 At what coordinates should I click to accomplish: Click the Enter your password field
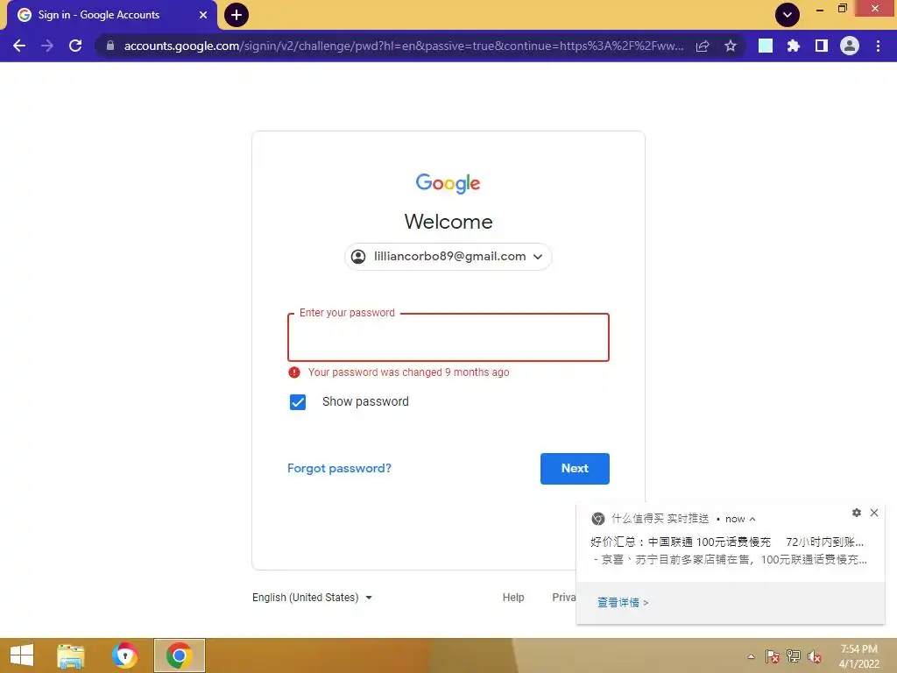pos(448,337)
